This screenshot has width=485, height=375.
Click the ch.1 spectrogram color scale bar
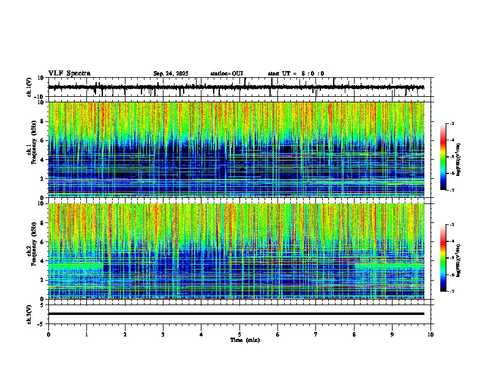click(443, 157)
